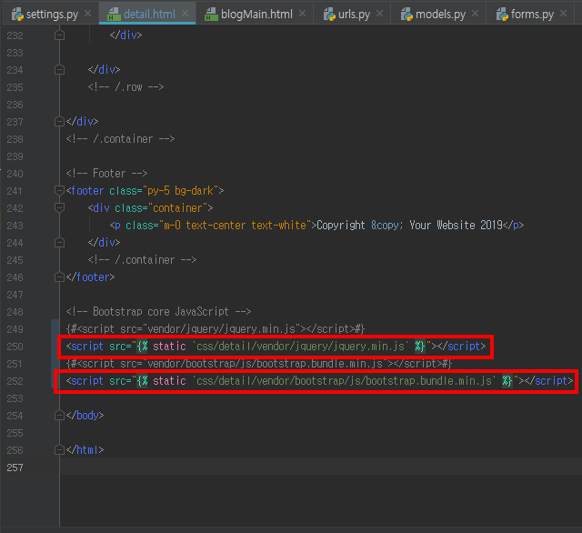Click the commented-out jquery script on line 249

pyautogui.click(x=216, y=329)
